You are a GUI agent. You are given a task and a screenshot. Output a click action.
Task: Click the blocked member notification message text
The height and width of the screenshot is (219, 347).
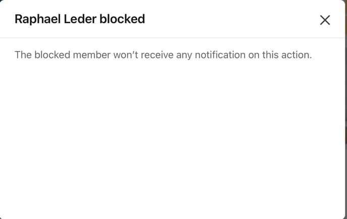pyautogui.click(x=163, y=54)
